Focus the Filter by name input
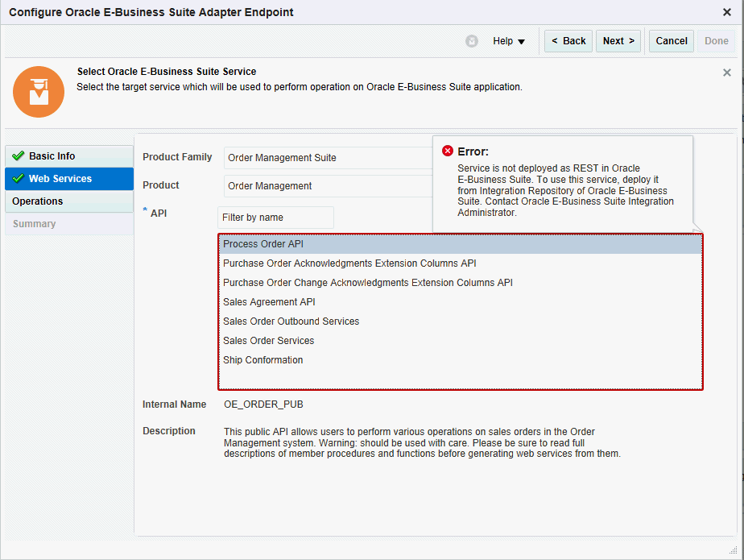744x560 pixels. click(275, 218)
